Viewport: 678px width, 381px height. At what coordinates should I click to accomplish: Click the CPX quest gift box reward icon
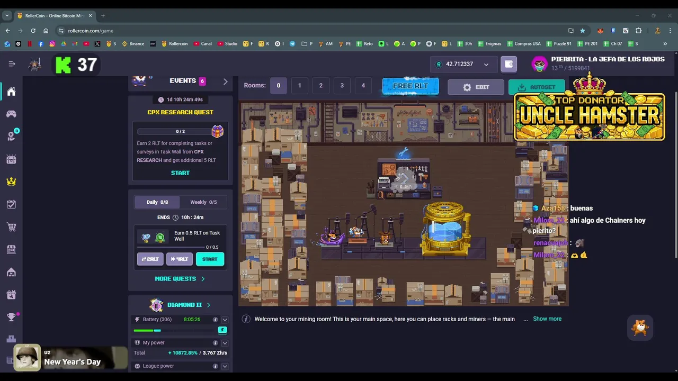click(x=217, y=131)
